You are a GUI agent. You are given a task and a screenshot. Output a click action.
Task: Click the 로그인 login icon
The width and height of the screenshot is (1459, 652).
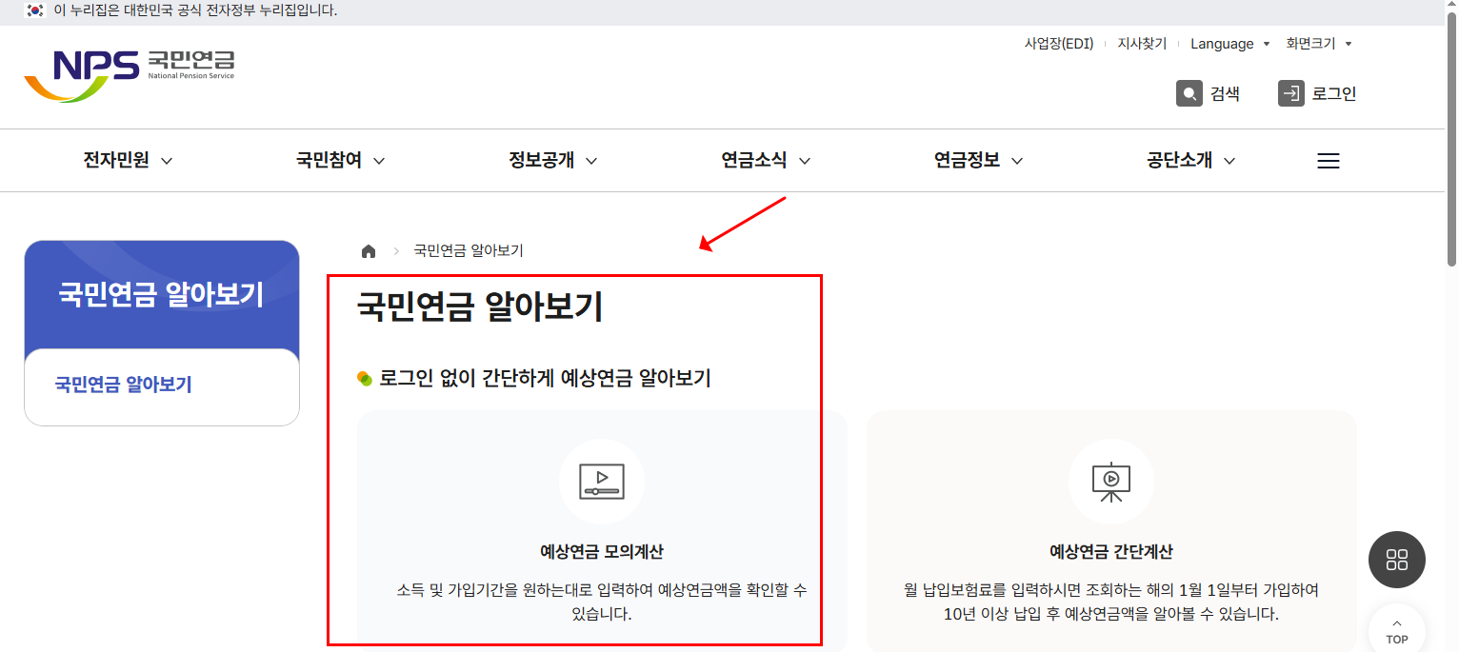coord(1290,92)
